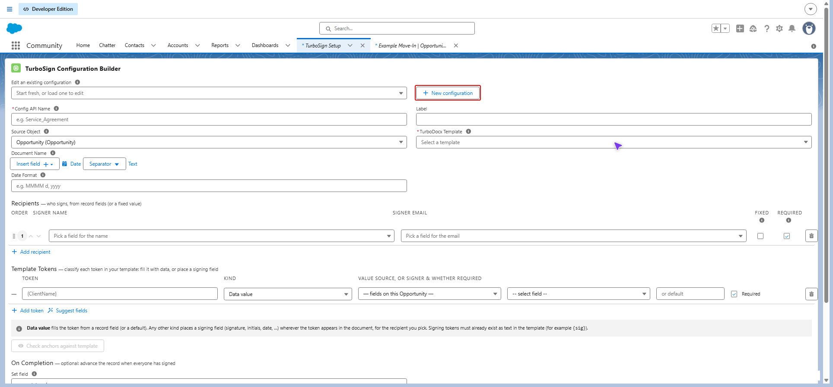Open the TurboDocx Template select dropdown
Screen dimensions: 833x387
(614, 142)
